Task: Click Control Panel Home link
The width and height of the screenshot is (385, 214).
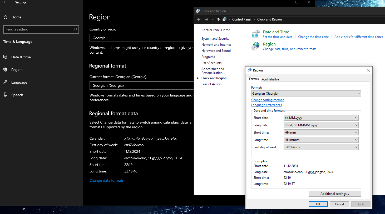Action: [x=216, y=30]
